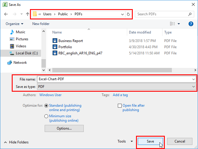Image resolution: width=198 pixels, height=149 pixels.
Task: Collapse the dialog with Hide Folders
Action: point(16,142)
